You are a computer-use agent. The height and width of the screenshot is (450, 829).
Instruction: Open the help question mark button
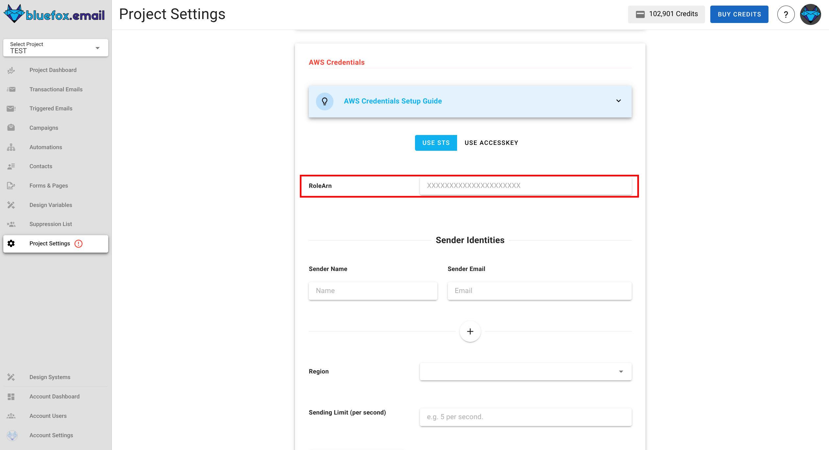coord(786,14)
